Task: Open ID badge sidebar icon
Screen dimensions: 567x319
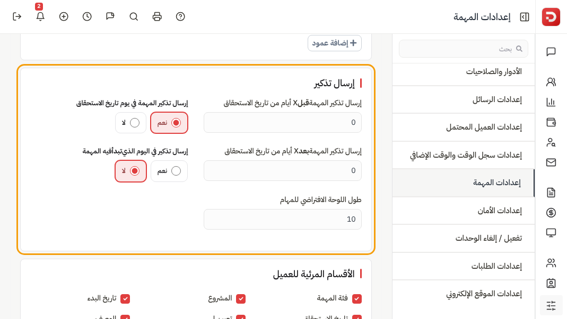Action: [x=551, y=283]
